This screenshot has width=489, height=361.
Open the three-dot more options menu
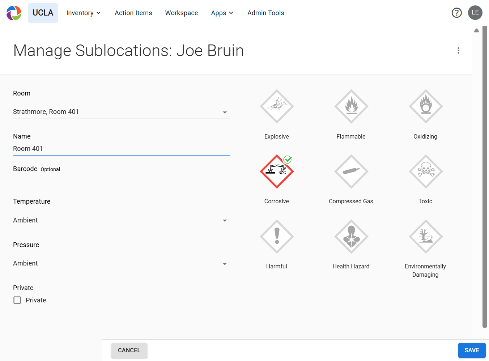tap(459, 51)
